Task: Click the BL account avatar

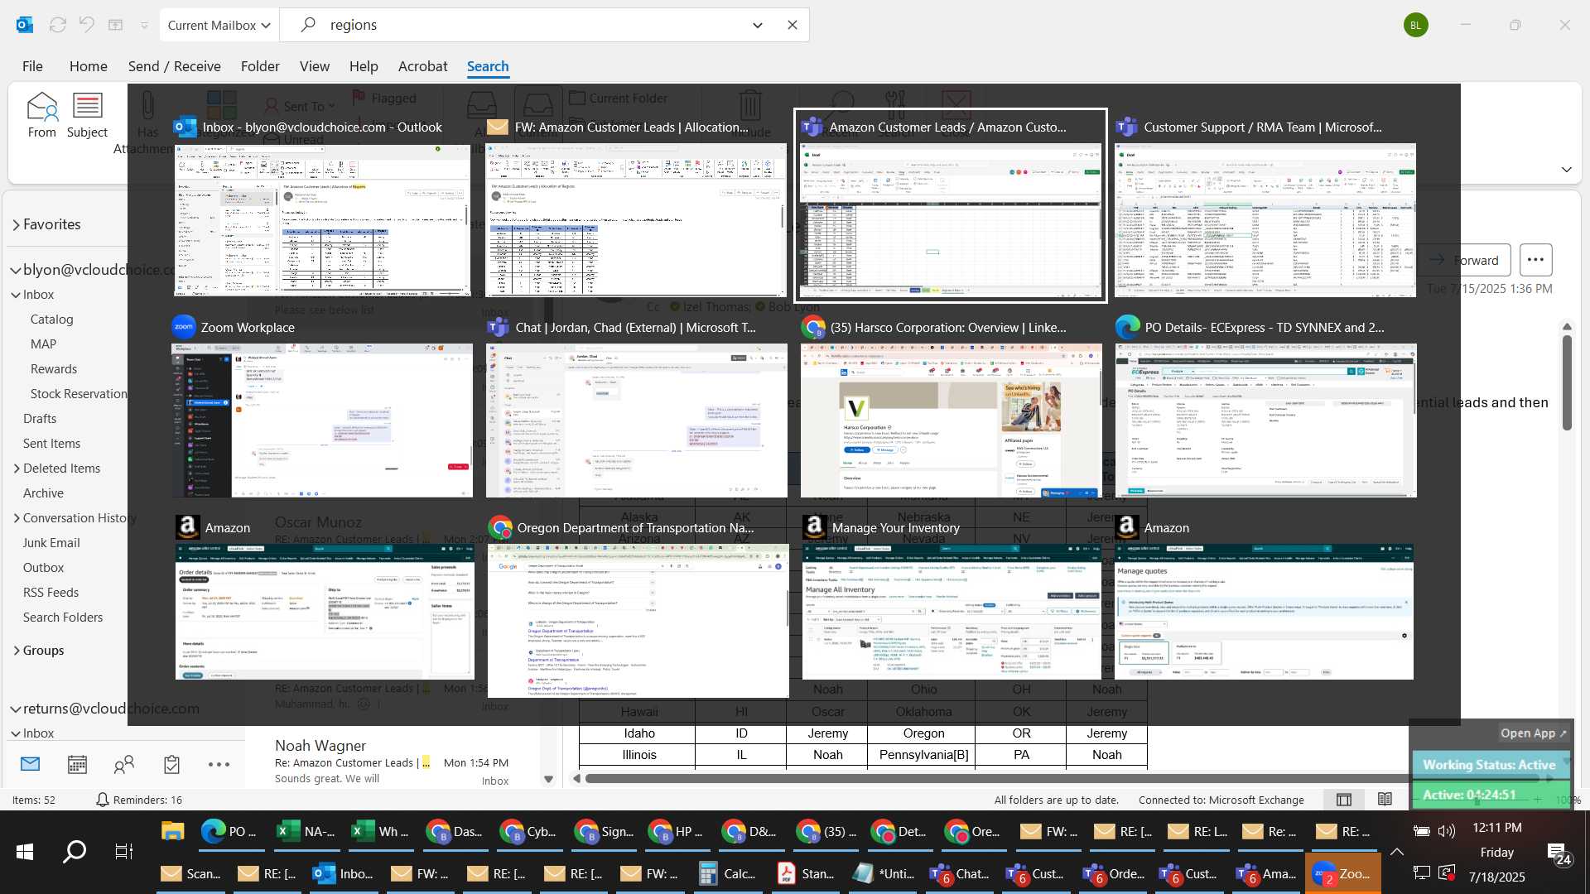Action: pos(1416,25)
